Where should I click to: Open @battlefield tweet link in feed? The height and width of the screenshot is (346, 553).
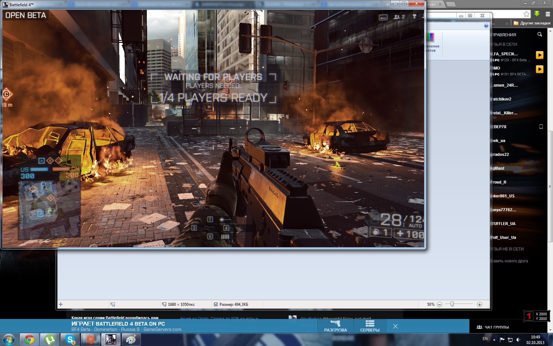tap(310, 319)
